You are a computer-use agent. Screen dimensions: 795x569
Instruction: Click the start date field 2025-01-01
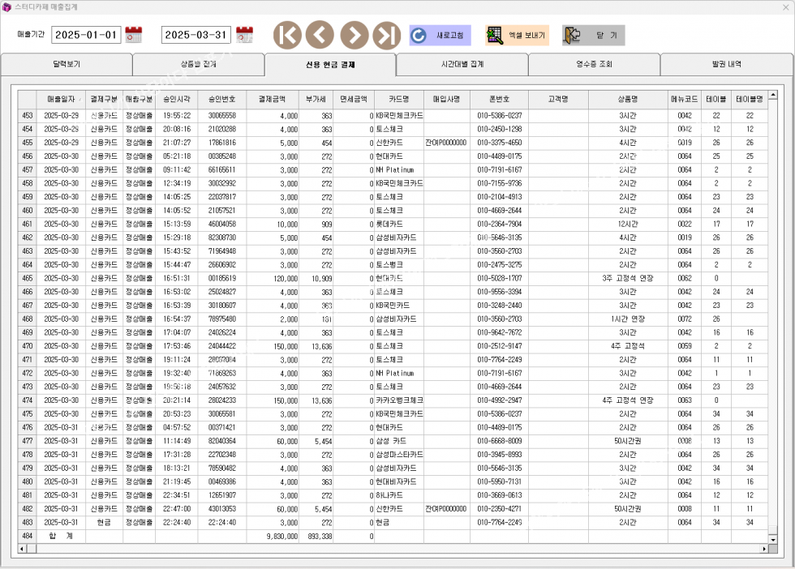[86, 35]
